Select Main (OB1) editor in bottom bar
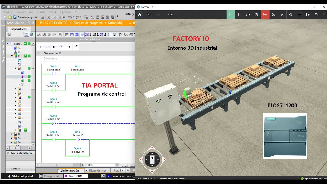 coord(76,176)
